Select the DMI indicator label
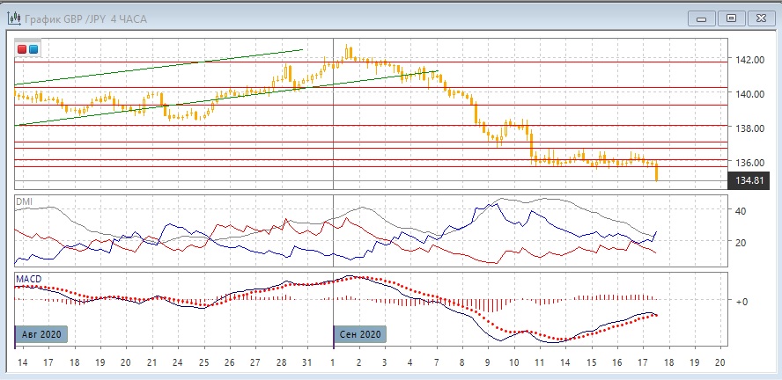This screenshot has height=380, width=782. point(24,201)
